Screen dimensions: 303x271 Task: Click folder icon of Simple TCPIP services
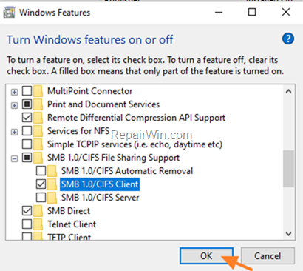(x=38, y=144)
